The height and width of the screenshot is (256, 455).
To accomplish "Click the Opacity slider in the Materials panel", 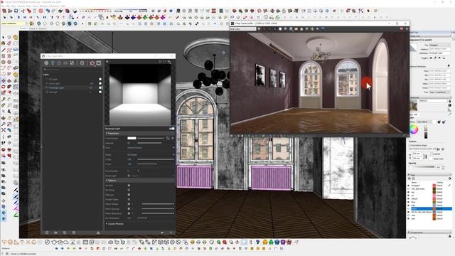I will [x=422, y=167].
